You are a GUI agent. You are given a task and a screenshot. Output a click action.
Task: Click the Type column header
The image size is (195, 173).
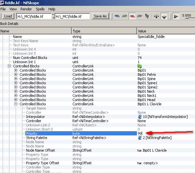[104, 31]
